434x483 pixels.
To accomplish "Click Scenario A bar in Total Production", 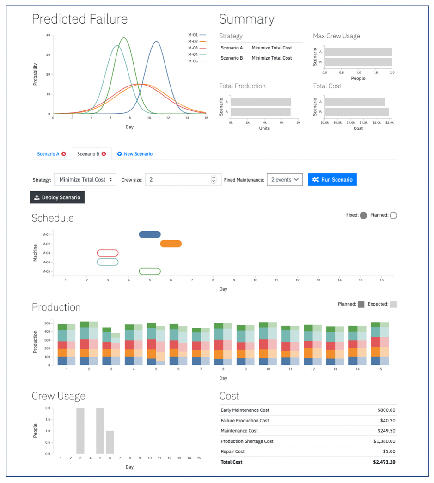I will click(261, 102).
